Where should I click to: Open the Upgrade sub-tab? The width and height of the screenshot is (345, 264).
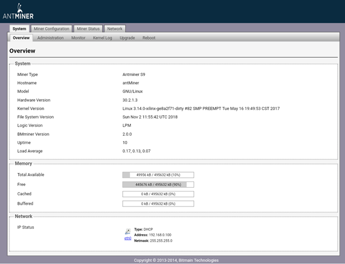point(127,38)
